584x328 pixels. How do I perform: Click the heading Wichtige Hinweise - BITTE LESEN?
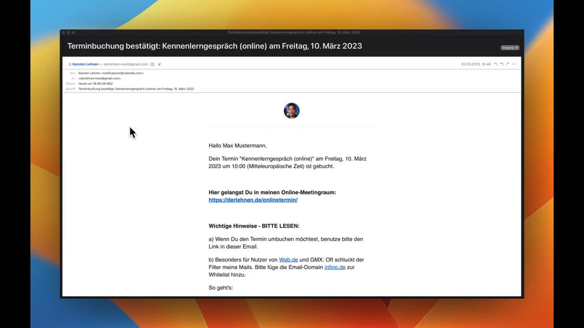click(x=254, y=226)
